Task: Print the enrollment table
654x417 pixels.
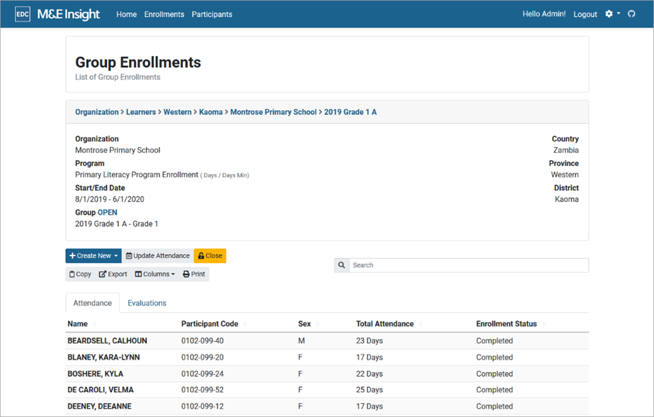Action: click(x=194, y=274)
